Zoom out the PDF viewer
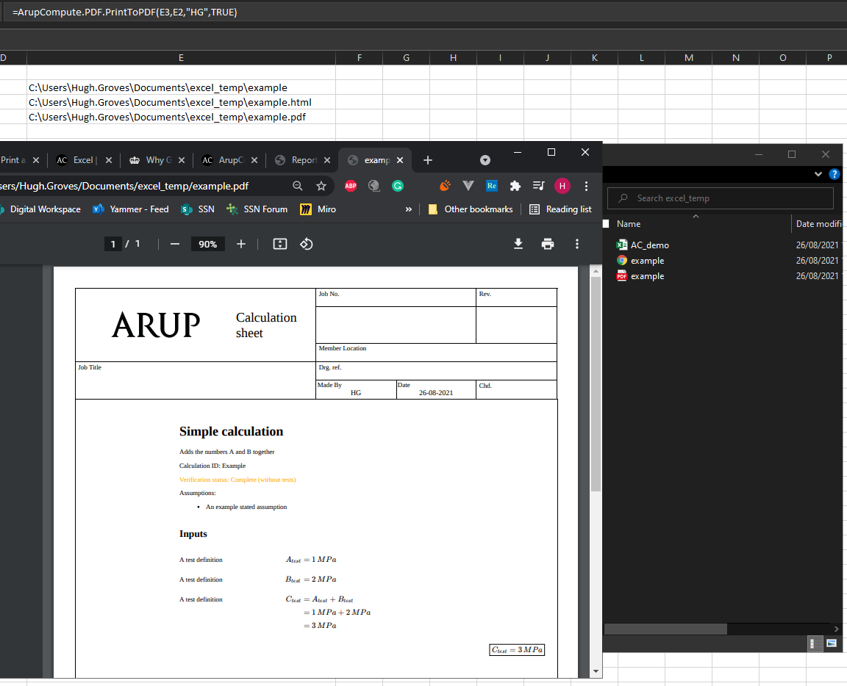 click(174, 244)
